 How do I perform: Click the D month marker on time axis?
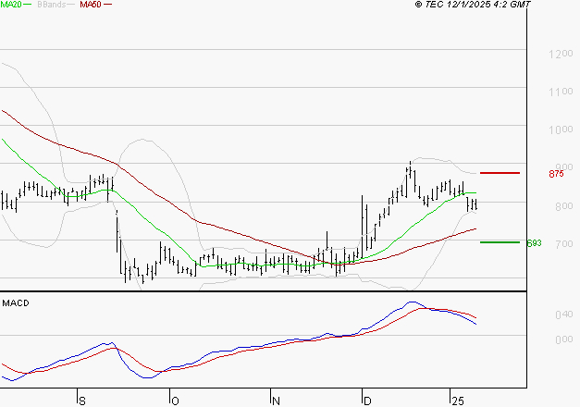pos(367,400)
